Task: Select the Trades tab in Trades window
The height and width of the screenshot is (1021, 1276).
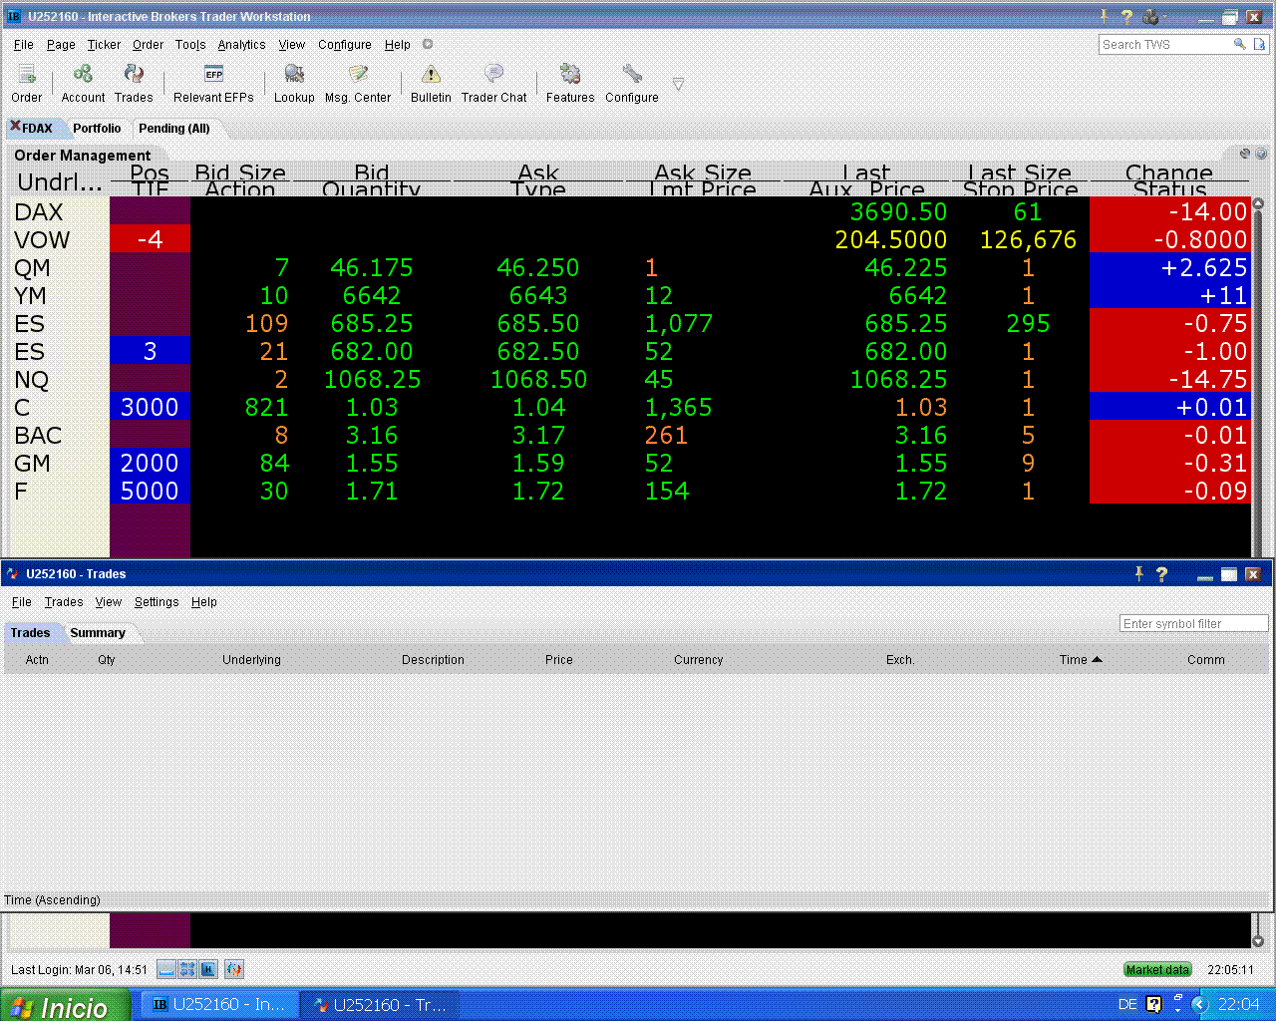Action: 30,633
